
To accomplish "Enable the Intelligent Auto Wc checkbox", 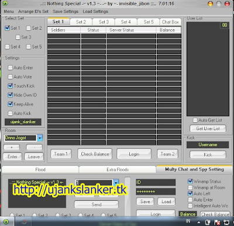I will (x=190, y=206).
